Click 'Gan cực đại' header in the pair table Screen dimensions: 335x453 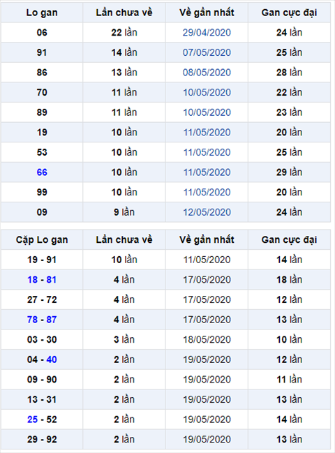(x=289, y=240)
